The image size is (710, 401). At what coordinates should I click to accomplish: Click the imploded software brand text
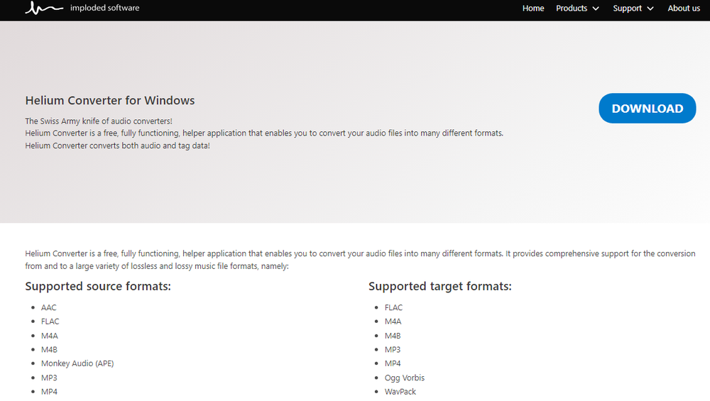[104, 8]
